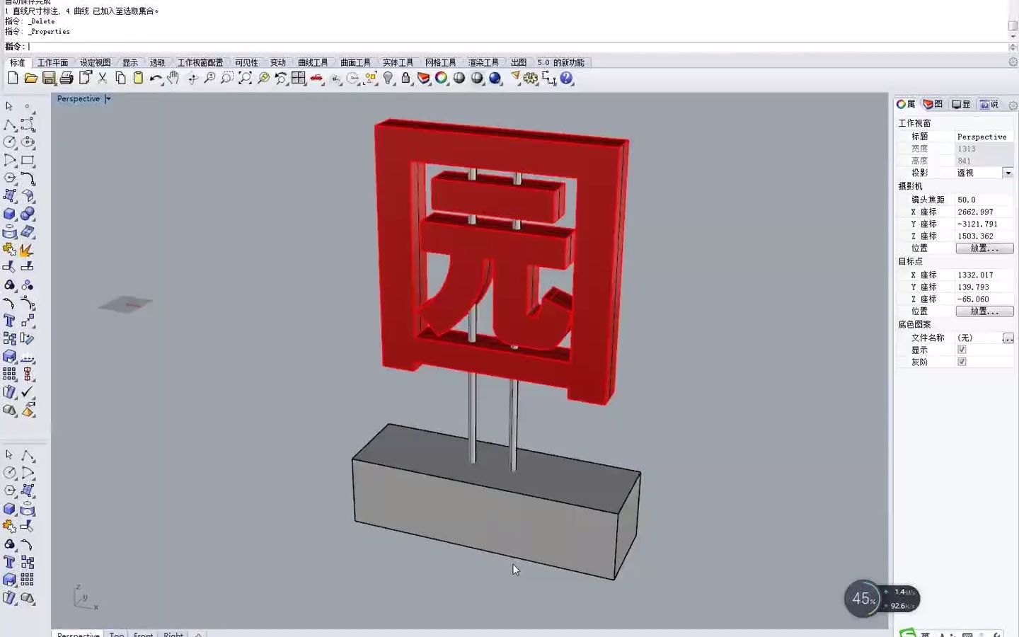Screen dimensions: 1019x637
Task: Click the file name browse ellipsis button
Action: point(1008,338)
